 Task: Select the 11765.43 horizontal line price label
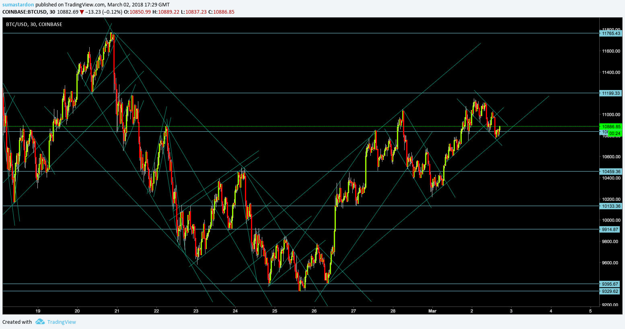(611, 33)
